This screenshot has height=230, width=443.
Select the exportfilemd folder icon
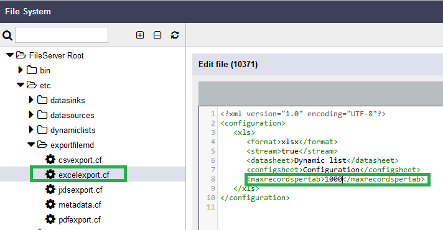coord(42,145)
